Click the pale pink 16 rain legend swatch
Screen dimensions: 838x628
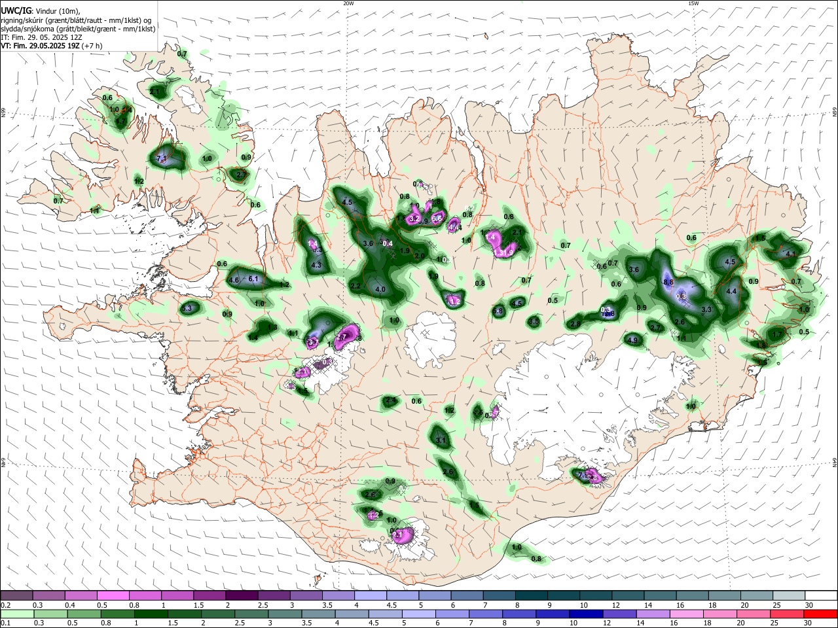coord(686,614)
